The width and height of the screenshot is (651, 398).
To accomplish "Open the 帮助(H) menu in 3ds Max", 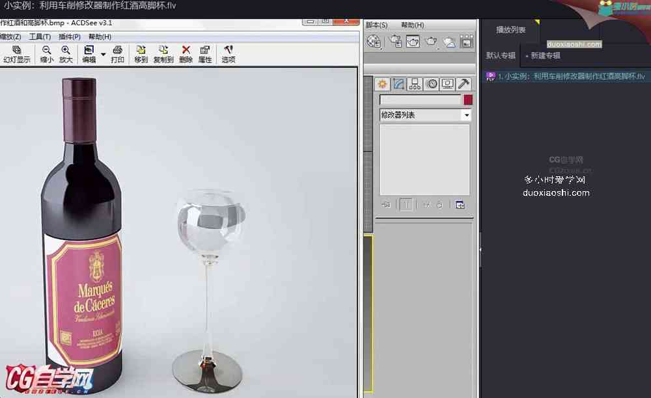I will click(413, 25).
